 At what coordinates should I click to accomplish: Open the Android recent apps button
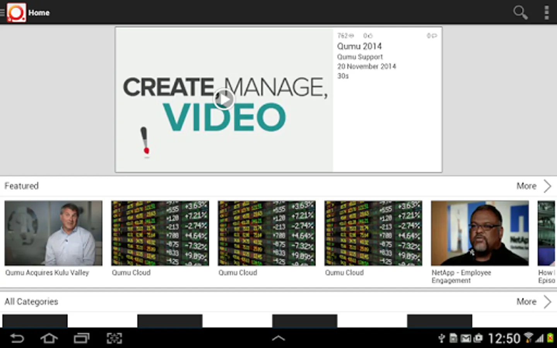click(82, 338)
